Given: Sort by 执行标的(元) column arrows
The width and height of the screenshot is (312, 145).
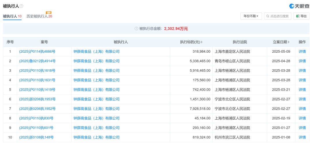Looking at the screenshot, I should coord(202,42).
